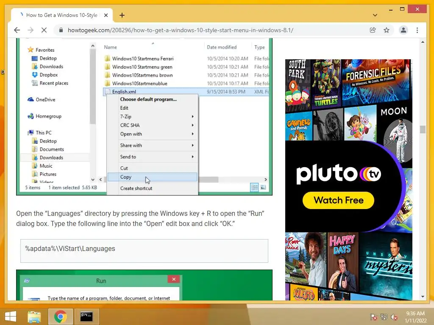
Task: Click Copy in the pictured context menu
Action: point(152,177)
